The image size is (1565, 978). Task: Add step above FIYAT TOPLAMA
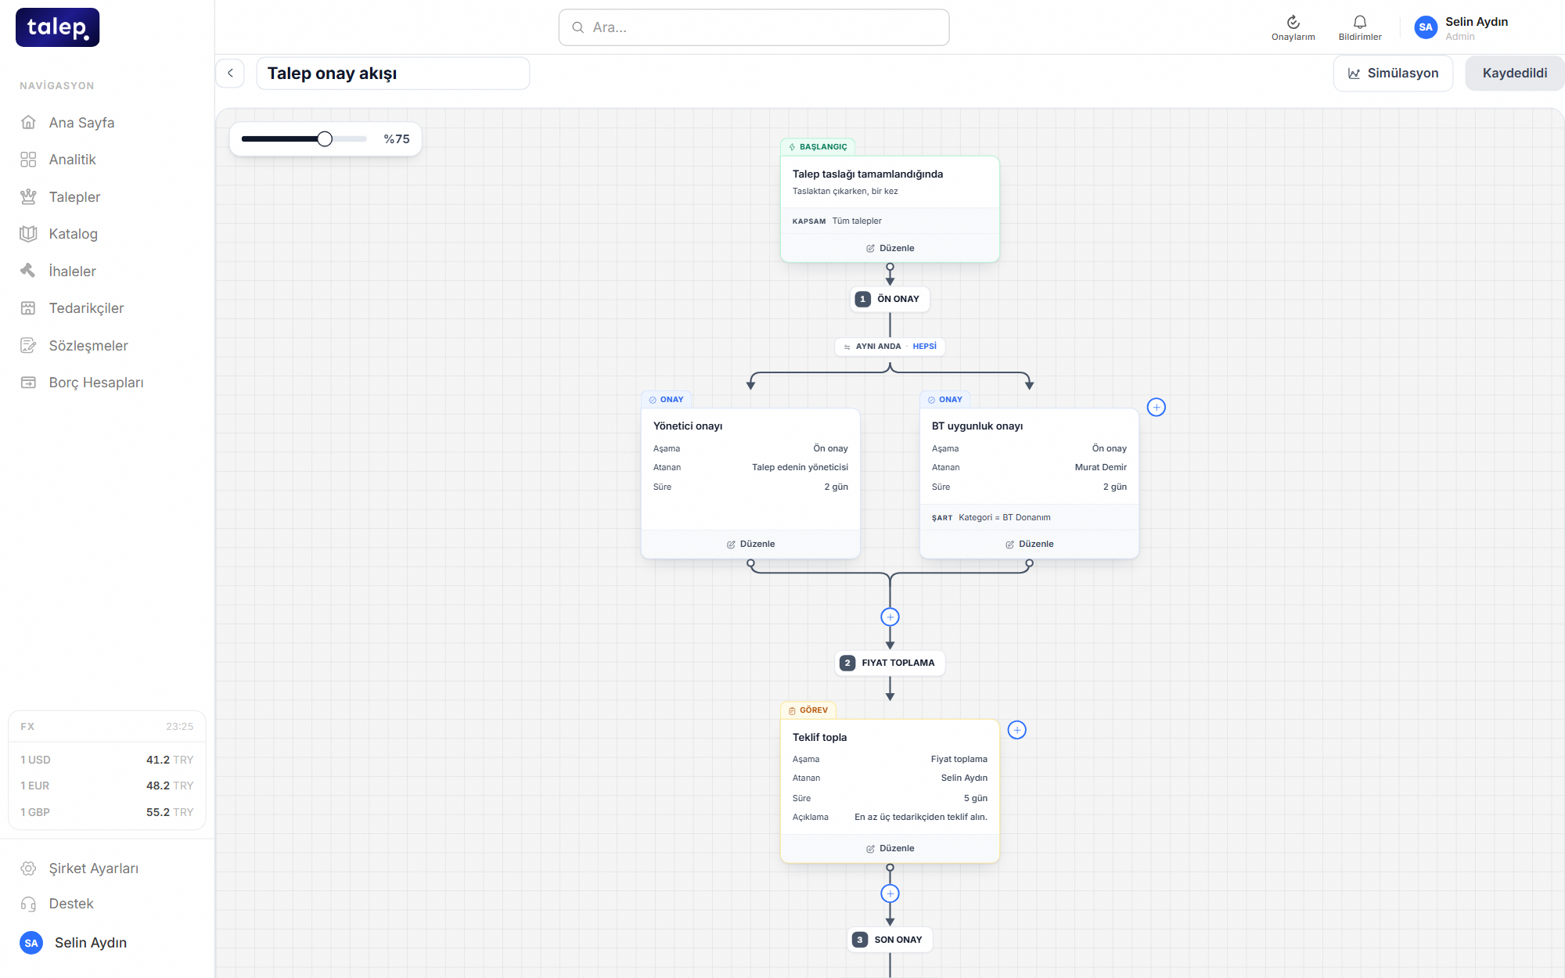coord(890,617)
